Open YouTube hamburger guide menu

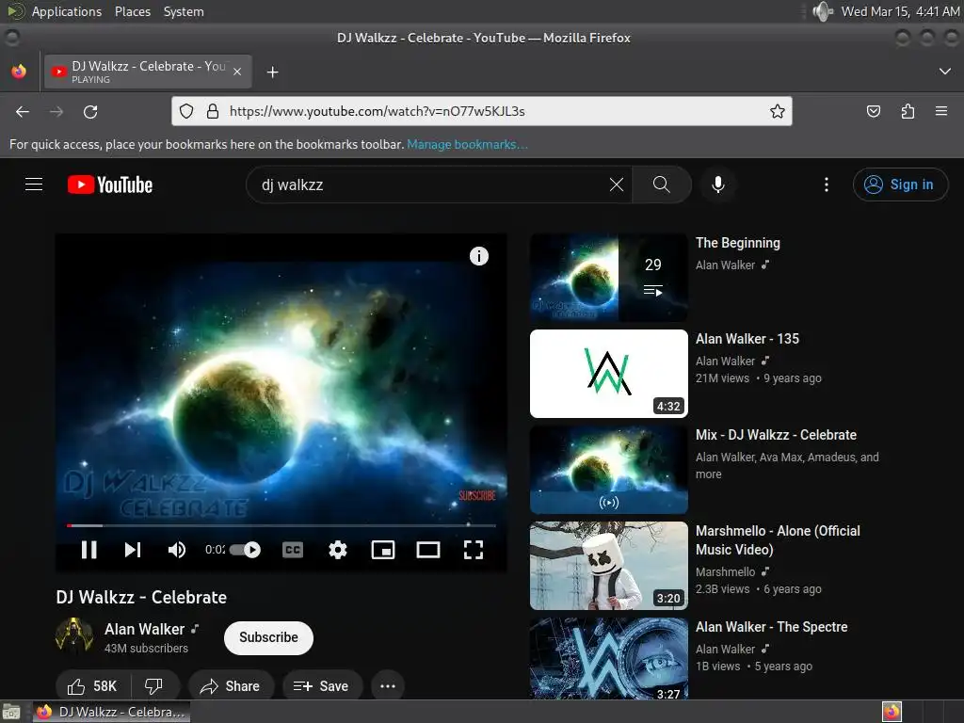(34, 185)
